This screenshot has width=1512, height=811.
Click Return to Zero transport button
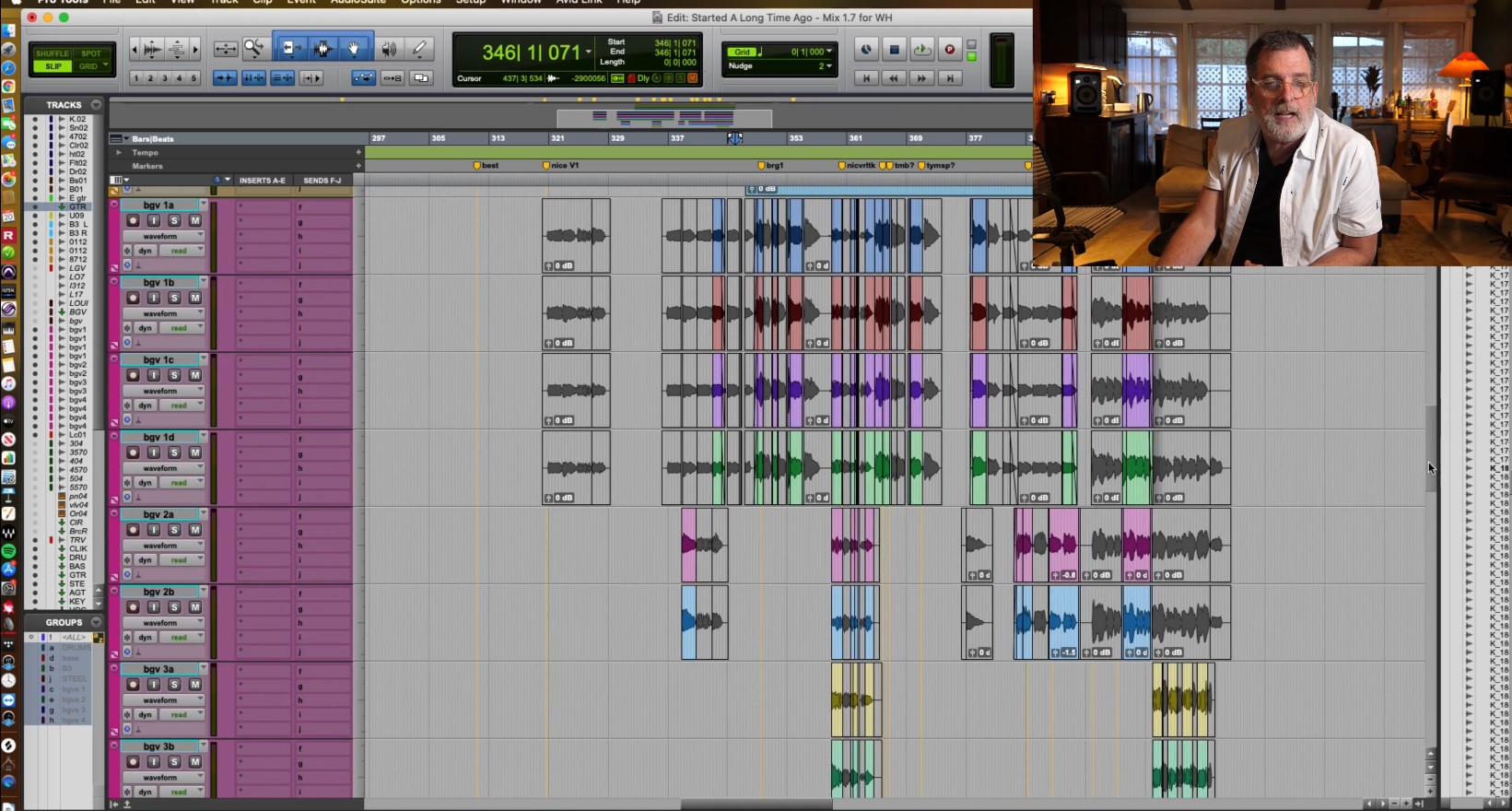tap(866, 78)
